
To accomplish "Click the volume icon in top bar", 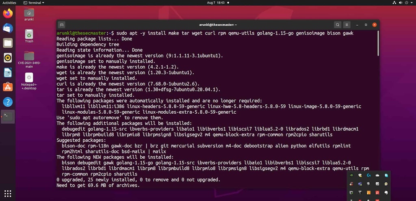I will point(400,3).
